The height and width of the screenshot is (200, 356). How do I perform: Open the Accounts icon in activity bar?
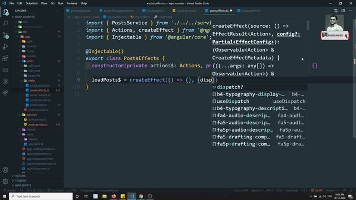(x=6, y=170)
